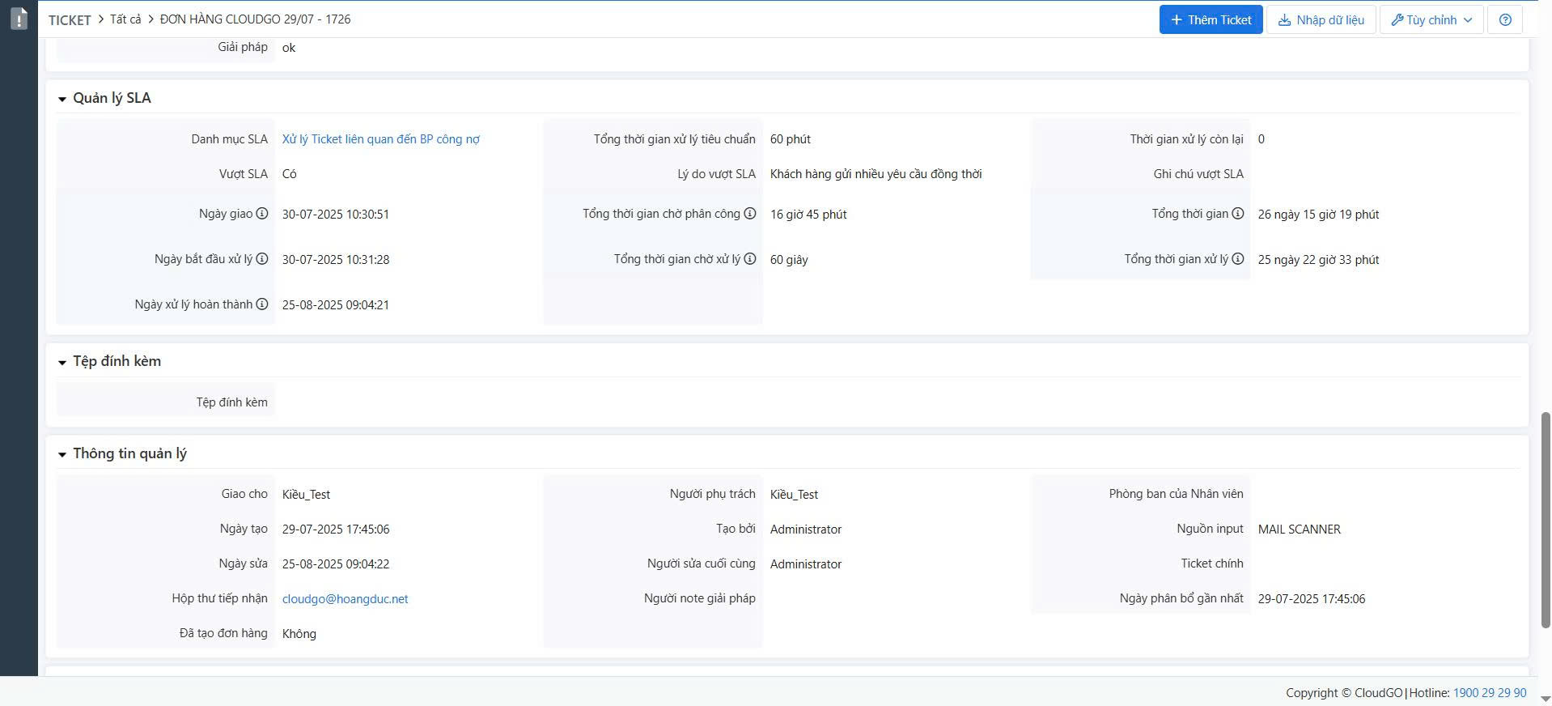Click info icon for Tổng thời gian chờ xử lý

[x=750, y=259]
